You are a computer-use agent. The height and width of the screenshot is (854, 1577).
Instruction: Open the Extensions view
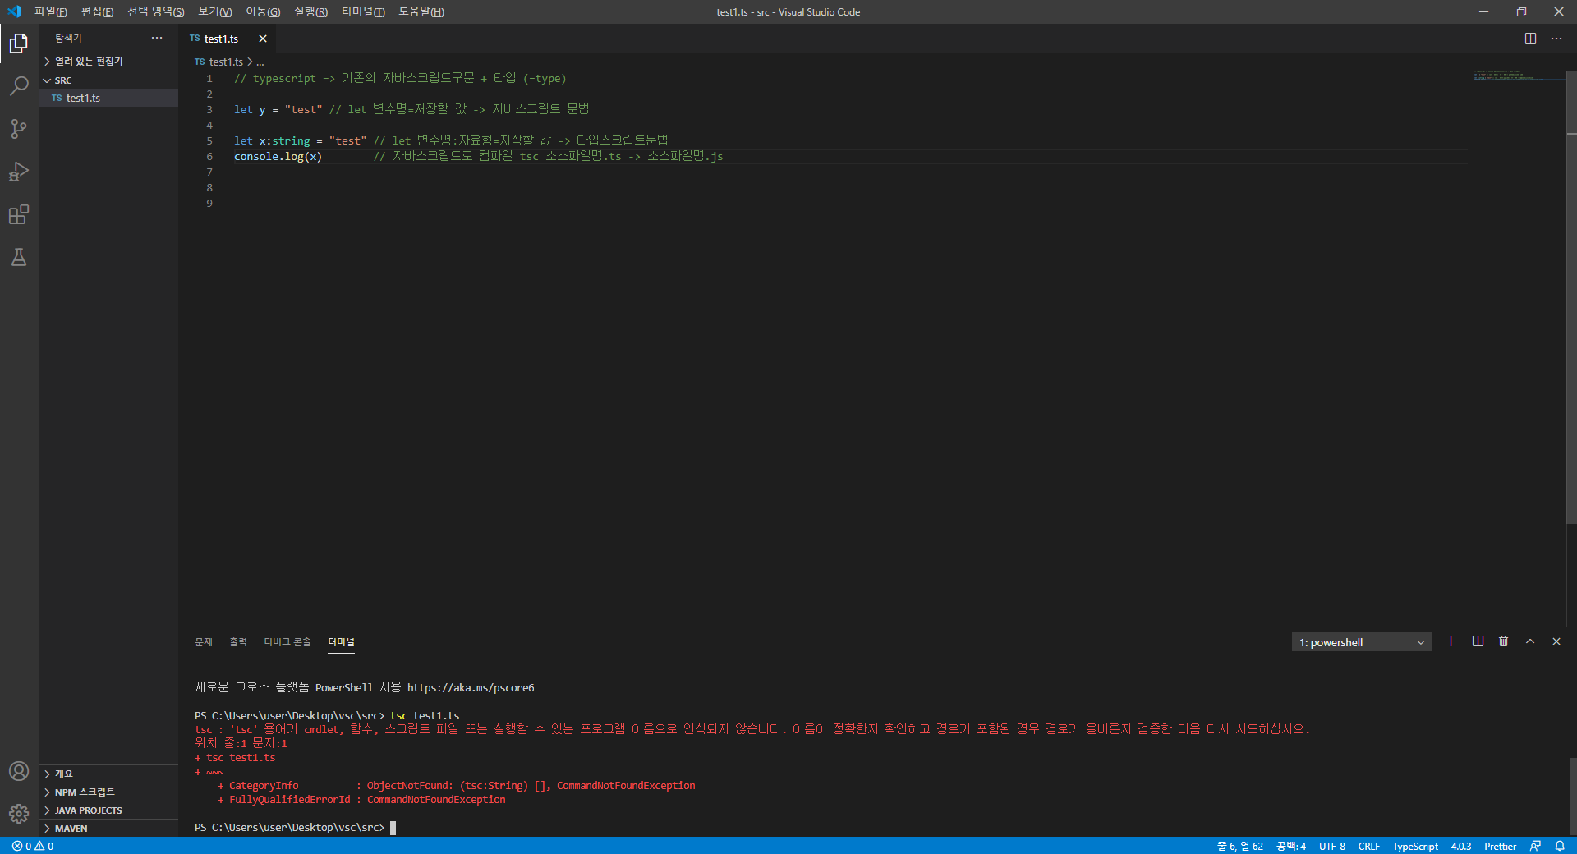click(19, 214)
